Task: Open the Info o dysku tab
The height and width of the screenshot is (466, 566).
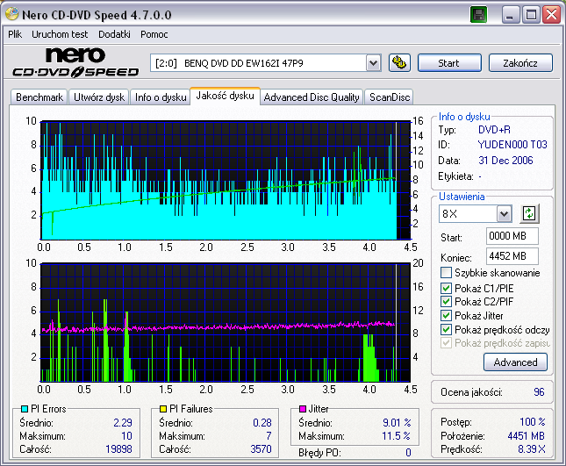Action: (161, 97)
